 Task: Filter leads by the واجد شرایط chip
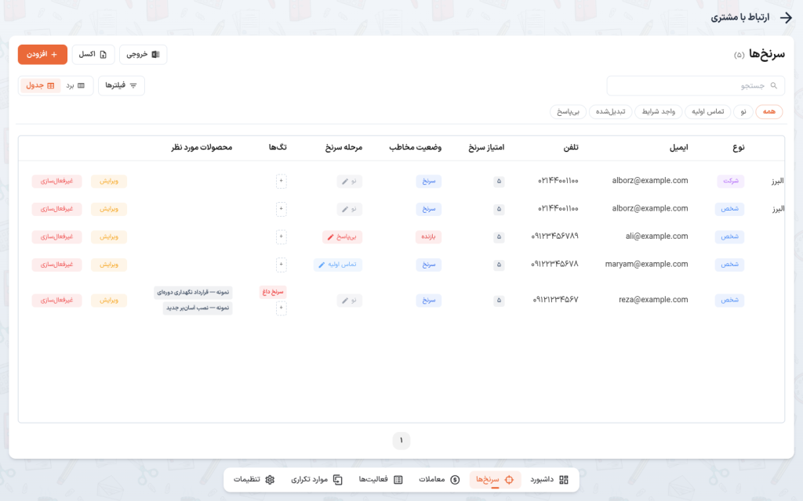point(658,111)
